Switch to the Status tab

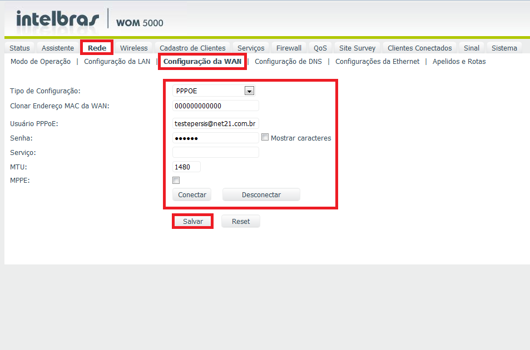tap(19, 48)
